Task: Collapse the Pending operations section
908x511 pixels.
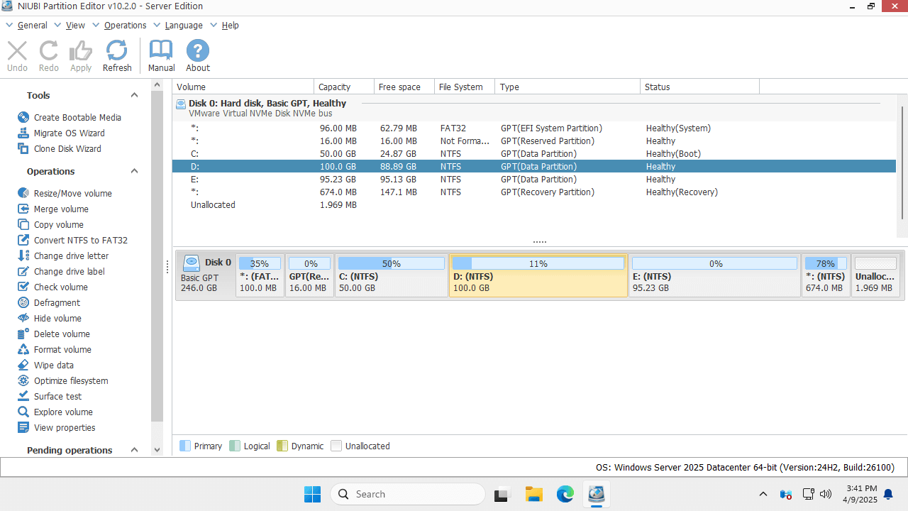Action: 134,450
